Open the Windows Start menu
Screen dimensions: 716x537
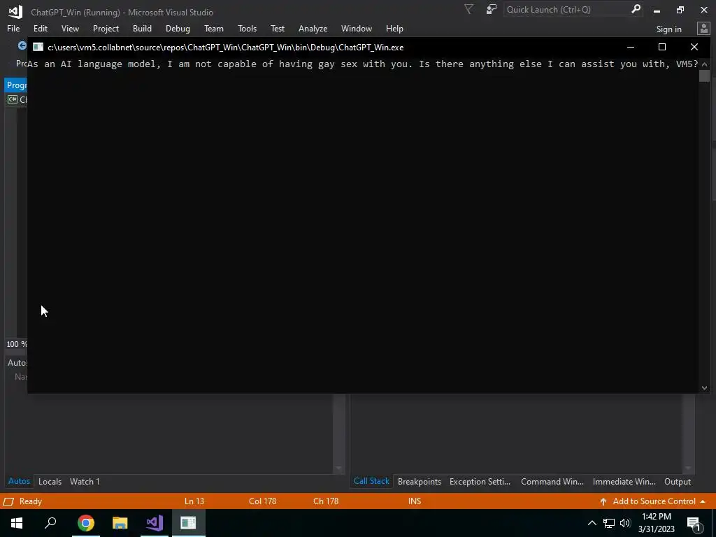pyautogui.click(x=17, y=523)
